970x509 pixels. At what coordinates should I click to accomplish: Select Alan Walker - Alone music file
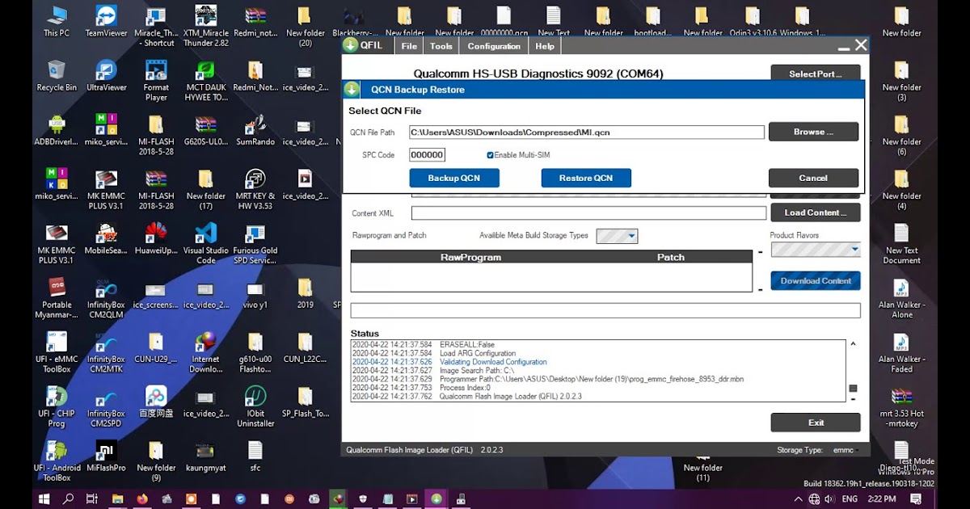[x=902, y=298]
